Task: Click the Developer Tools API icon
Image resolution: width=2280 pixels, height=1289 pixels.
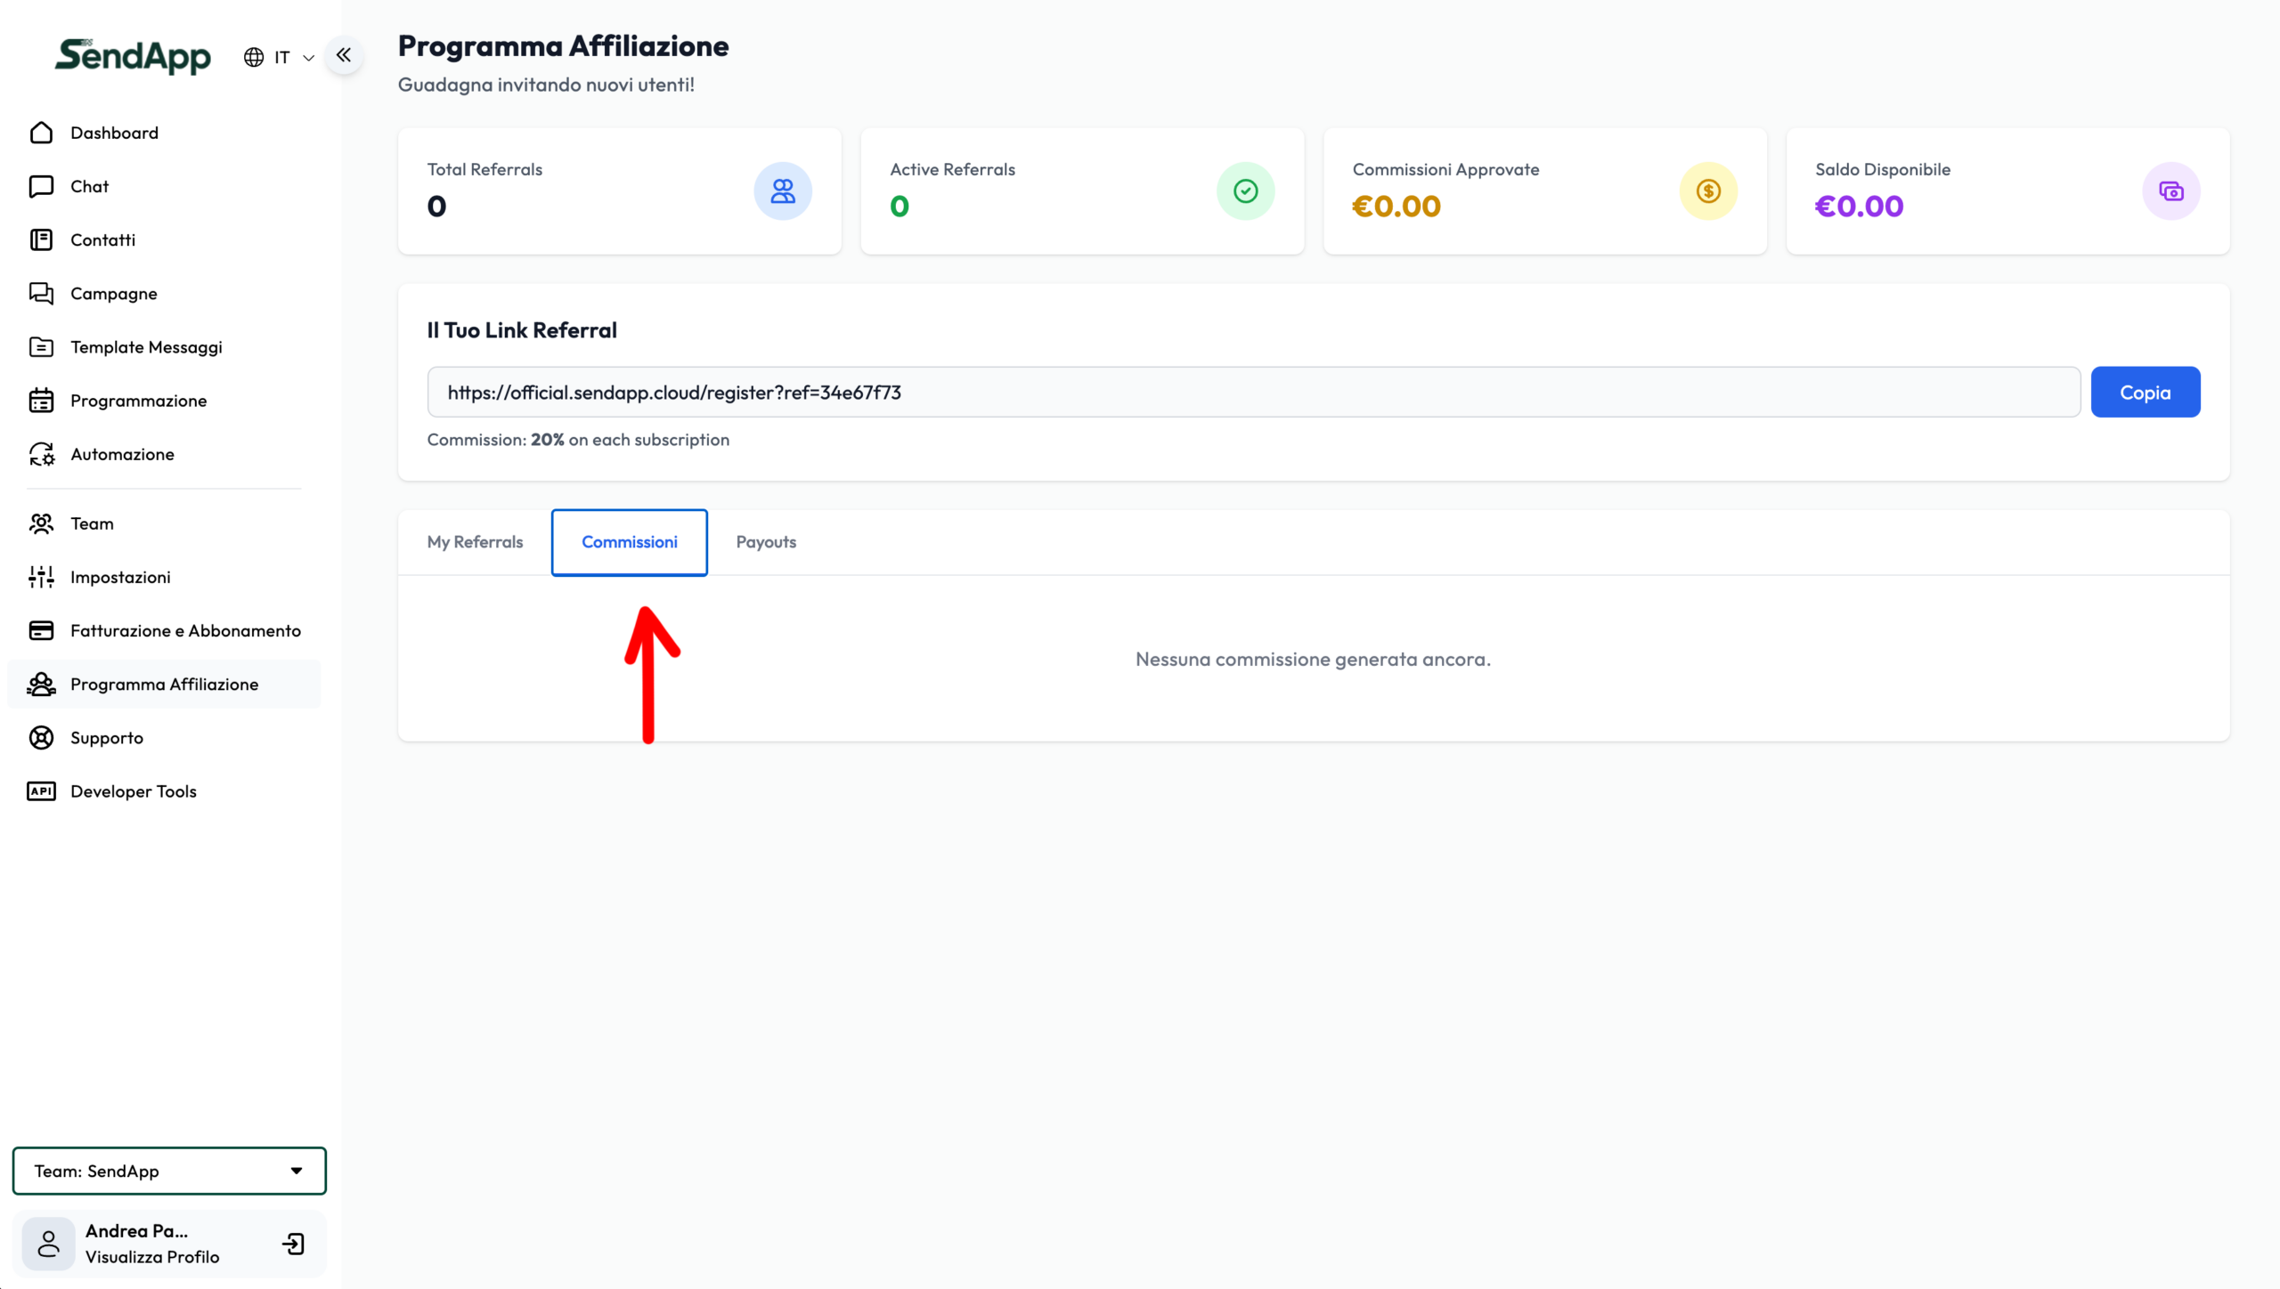Action: [41, 791]
